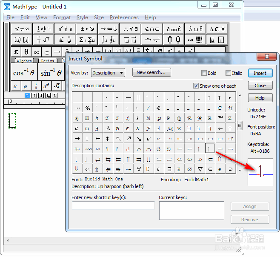This screenshot has width=280, height=257.
Task: Open the Size menu
Action: pos(99,17)
